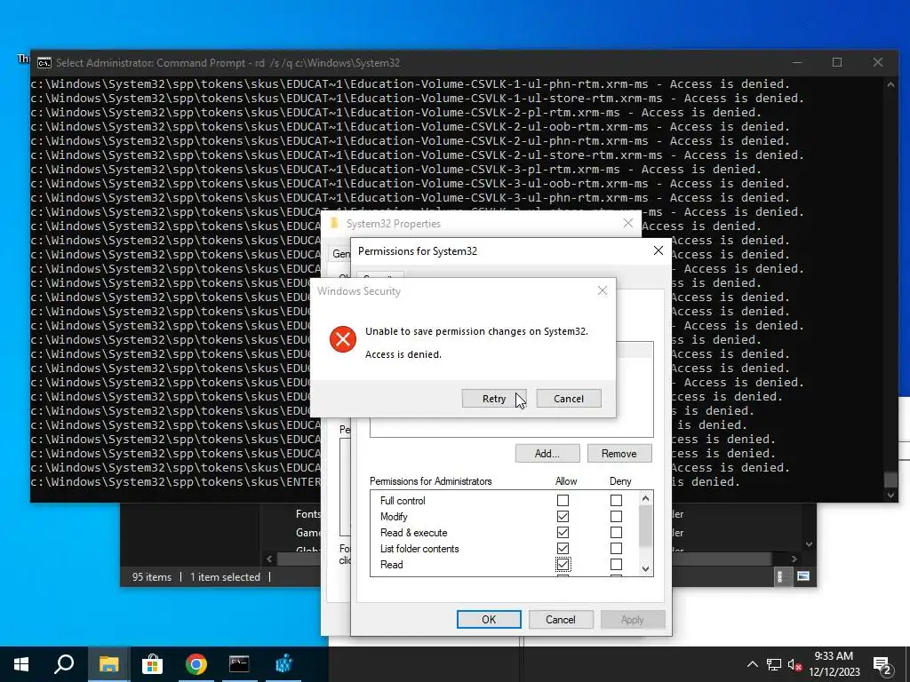The width and height of the screenshot is (910, 682).
Task: Check Deny for Read permission
Action: (x=616, y=564)
